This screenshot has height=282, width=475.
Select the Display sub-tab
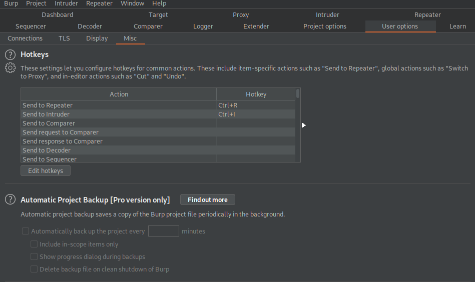click(x=97, y=38)
